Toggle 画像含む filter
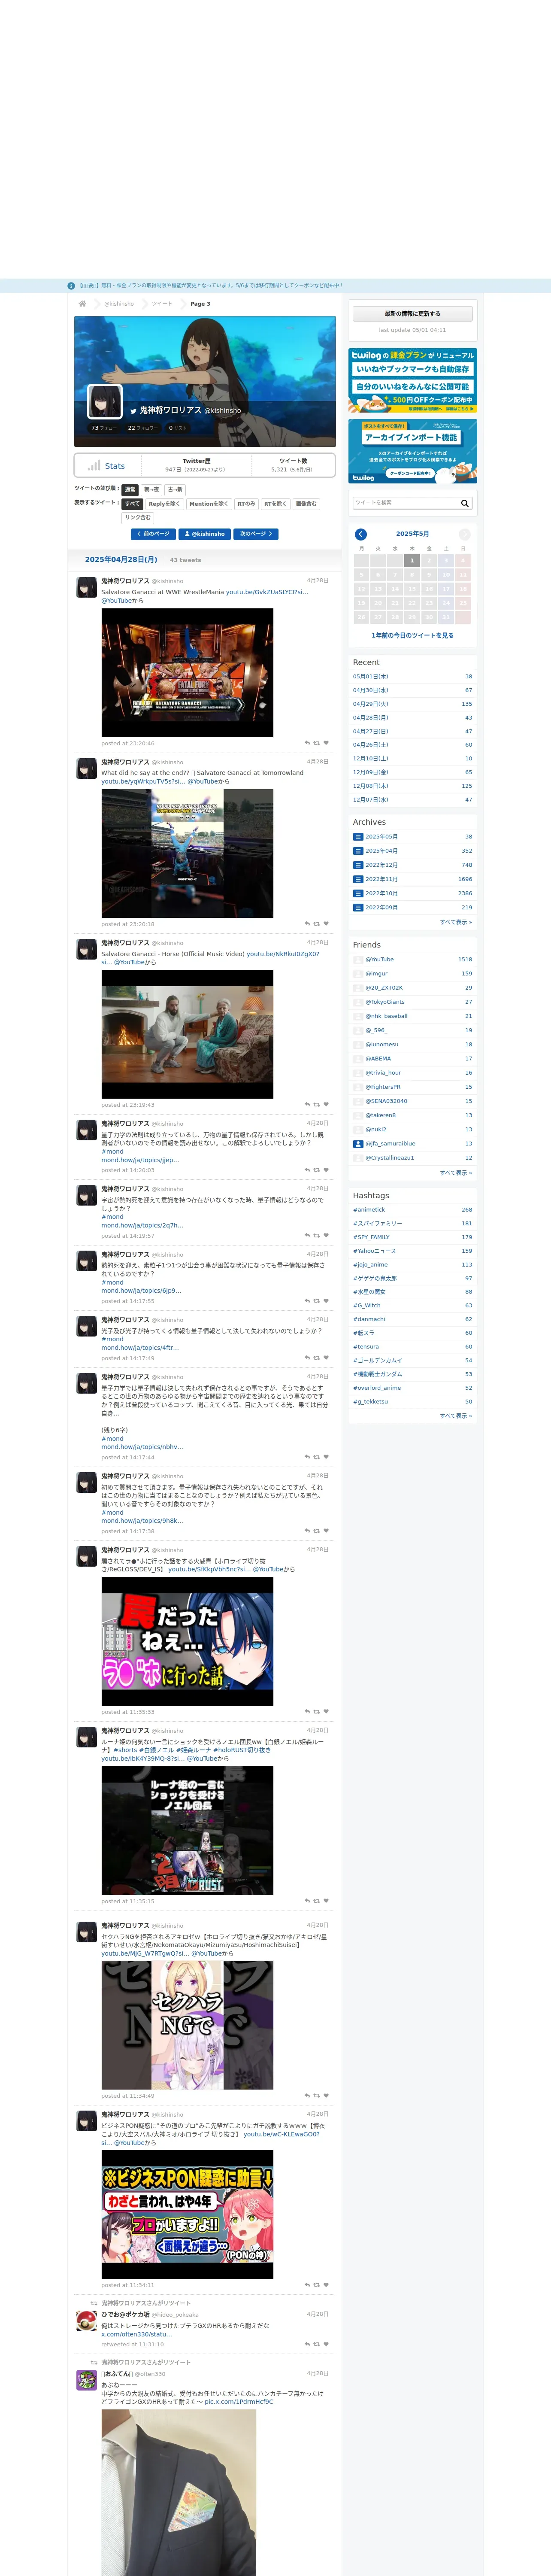 coord(306,504)
